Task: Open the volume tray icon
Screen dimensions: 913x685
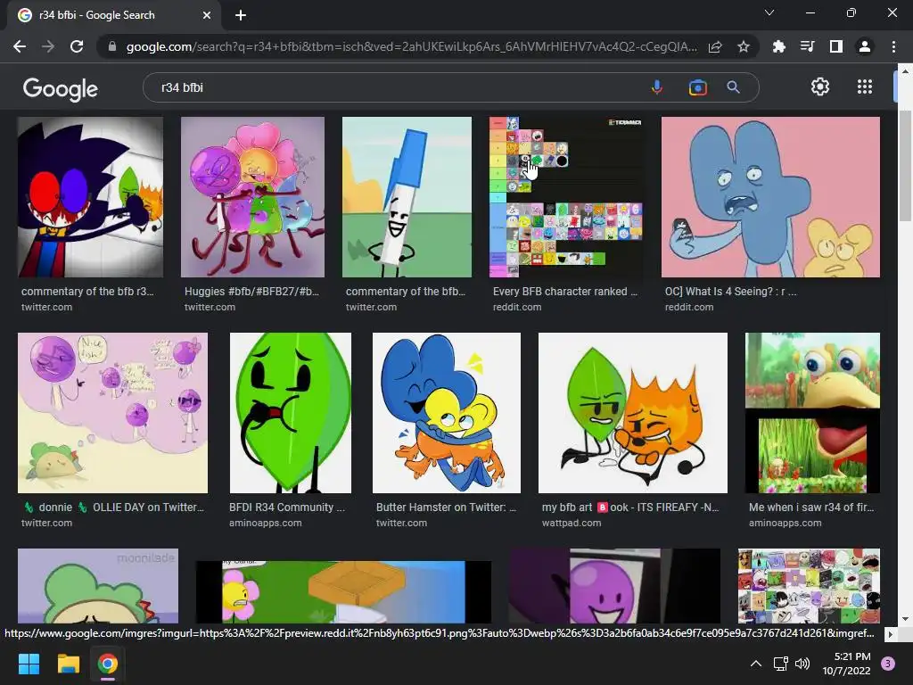Action: [802, 664]
